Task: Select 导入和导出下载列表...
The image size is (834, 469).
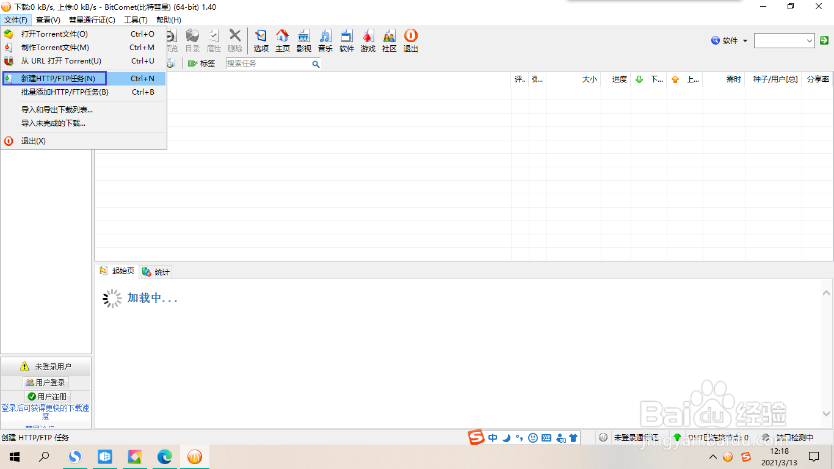Action: click(84, 110)
